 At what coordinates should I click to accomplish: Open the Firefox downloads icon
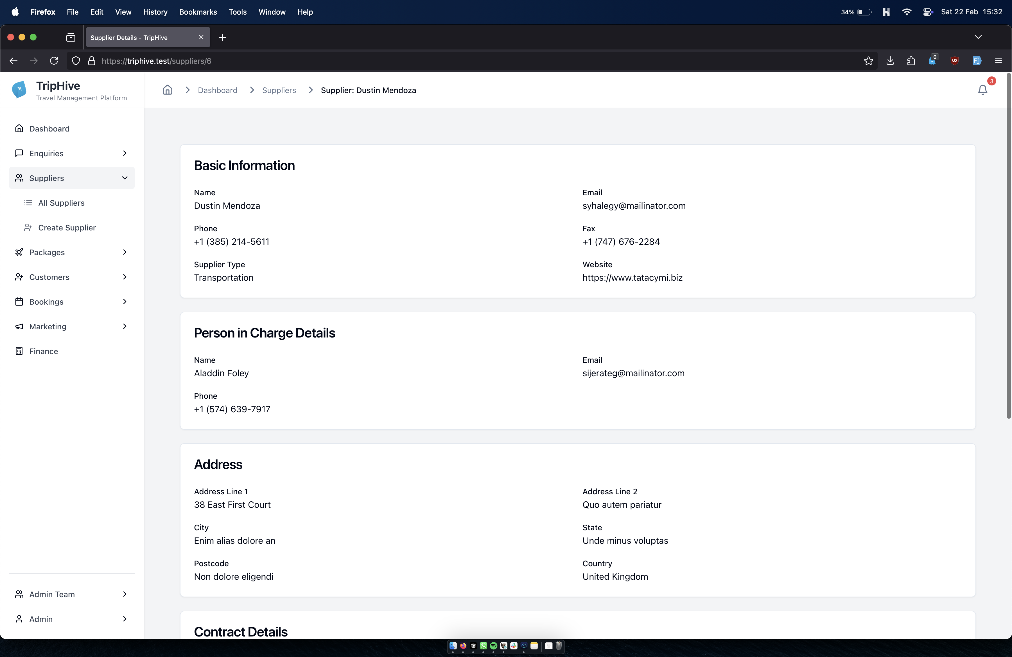pos(890,61)
